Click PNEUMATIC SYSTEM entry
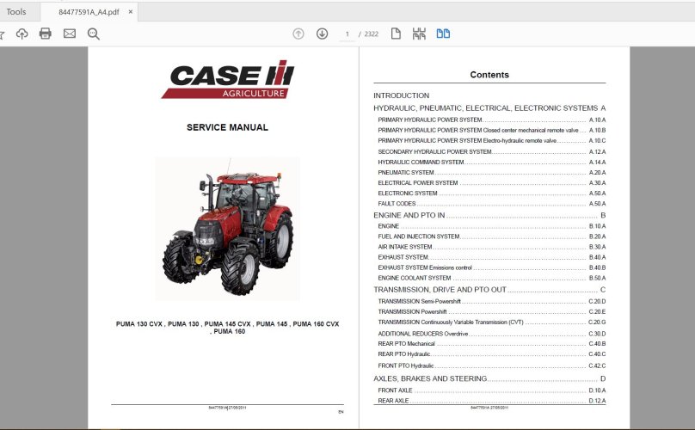 (x=491, y=173)
